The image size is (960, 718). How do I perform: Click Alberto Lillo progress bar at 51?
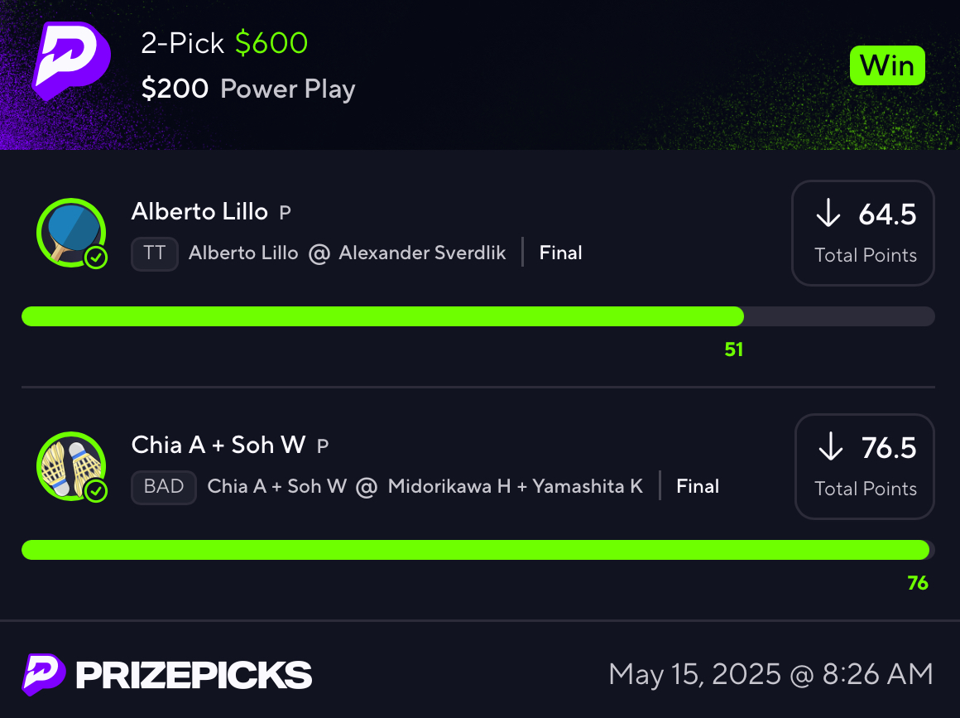pos(478,316)
